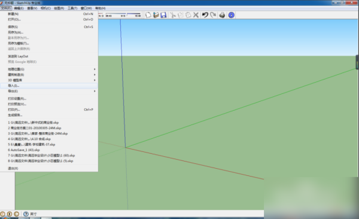Click the New file toolbar icon
This screenshot has width=359, height=219.
click(x=148, y=15)
